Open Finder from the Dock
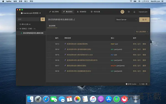The image size is (166, 104). pos(30,99)
